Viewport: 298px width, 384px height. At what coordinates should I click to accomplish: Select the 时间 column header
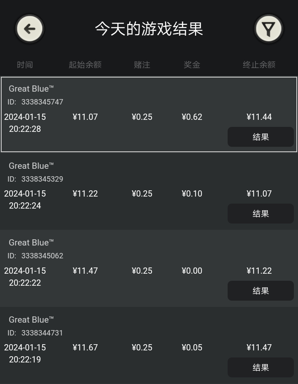pyautogui.click(x=25, y=65)
